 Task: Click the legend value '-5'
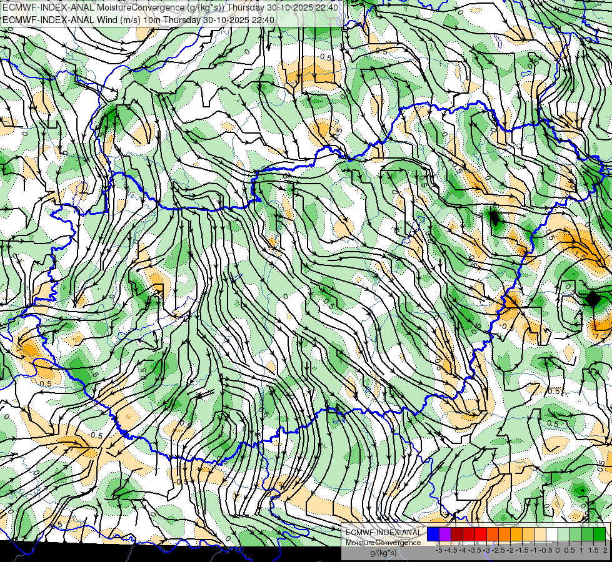(x=439, y=550)
